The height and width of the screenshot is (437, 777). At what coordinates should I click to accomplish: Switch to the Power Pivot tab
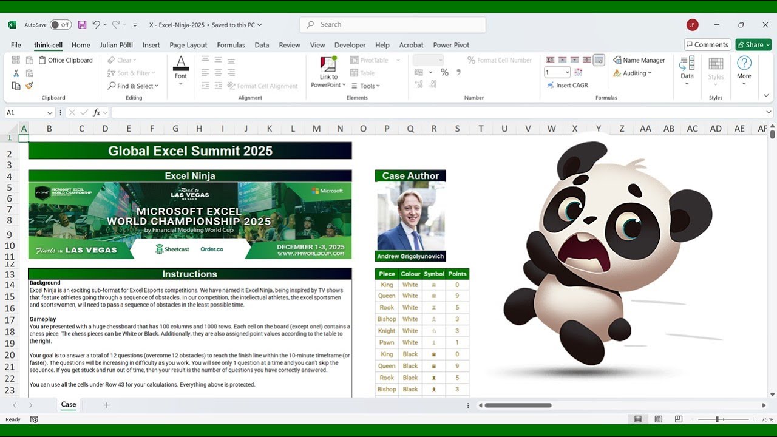point(451,45)
